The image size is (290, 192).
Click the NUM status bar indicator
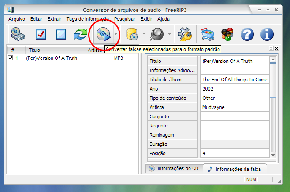[x=251, y=179]
